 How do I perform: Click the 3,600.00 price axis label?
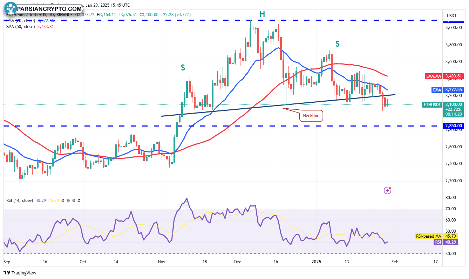point(454,62)
